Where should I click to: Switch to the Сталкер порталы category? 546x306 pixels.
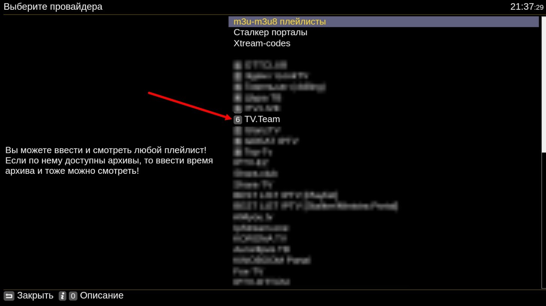[270, 32]
